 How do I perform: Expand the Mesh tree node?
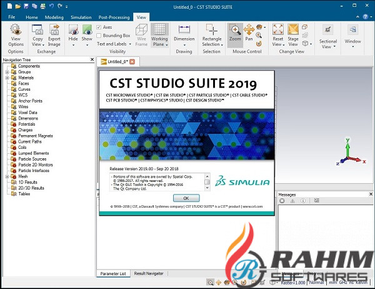coord(7,176)
